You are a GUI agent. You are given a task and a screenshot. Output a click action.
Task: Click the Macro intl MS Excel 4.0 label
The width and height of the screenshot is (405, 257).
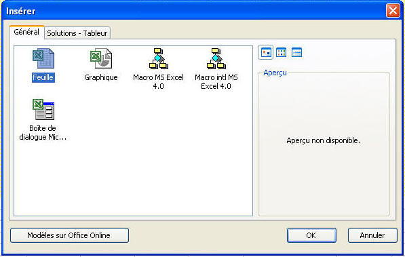216,81
